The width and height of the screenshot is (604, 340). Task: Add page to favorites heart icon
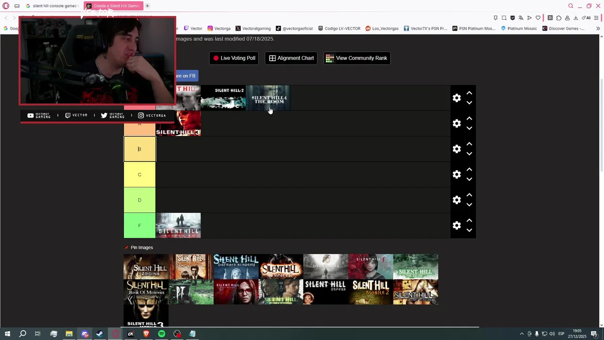538,18
